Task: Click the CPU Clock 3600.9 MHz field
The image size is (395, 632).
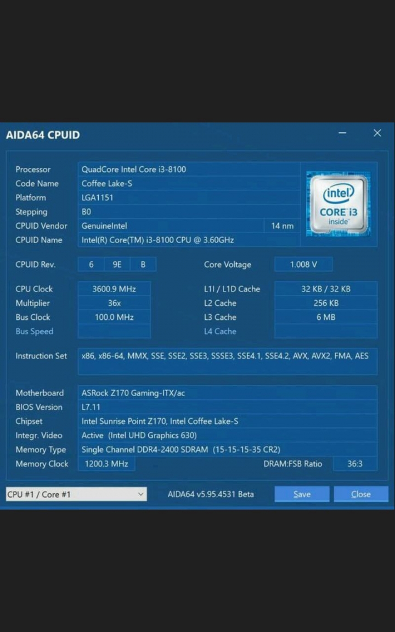Action: (x=114, y=289)
